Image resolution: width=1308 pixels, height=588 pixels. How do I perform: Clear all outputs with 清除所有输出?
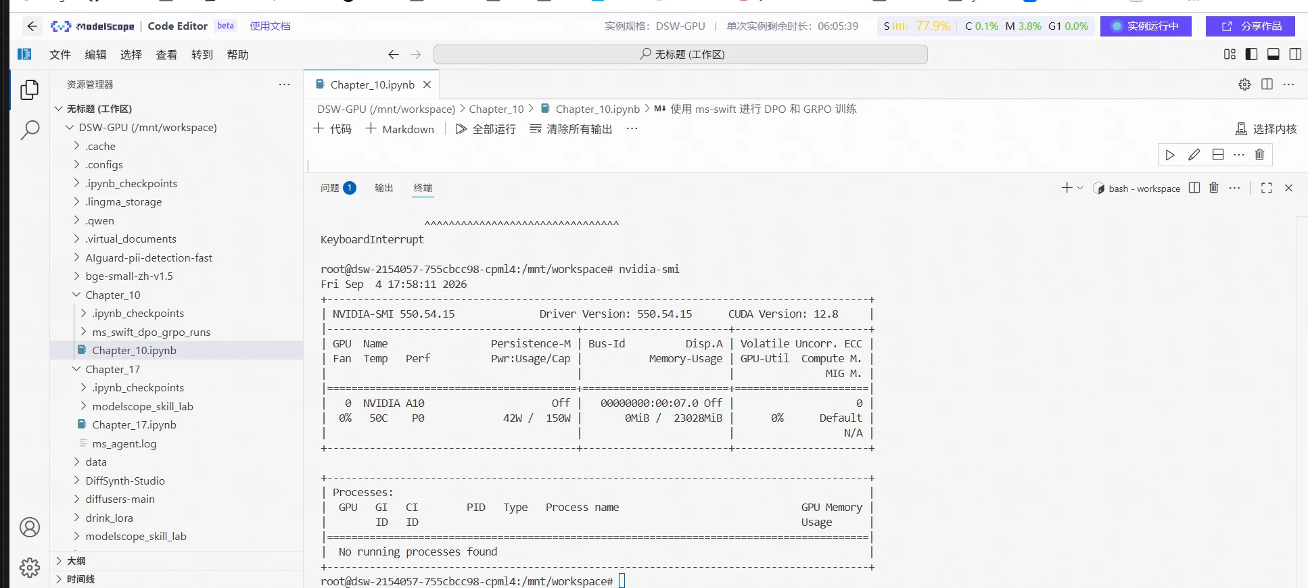571,128
